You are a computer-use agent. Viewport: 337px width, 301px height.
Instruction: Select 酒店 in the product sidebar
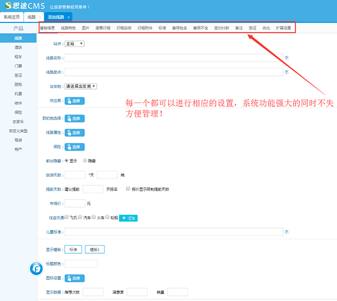click(x=18, y=47)
